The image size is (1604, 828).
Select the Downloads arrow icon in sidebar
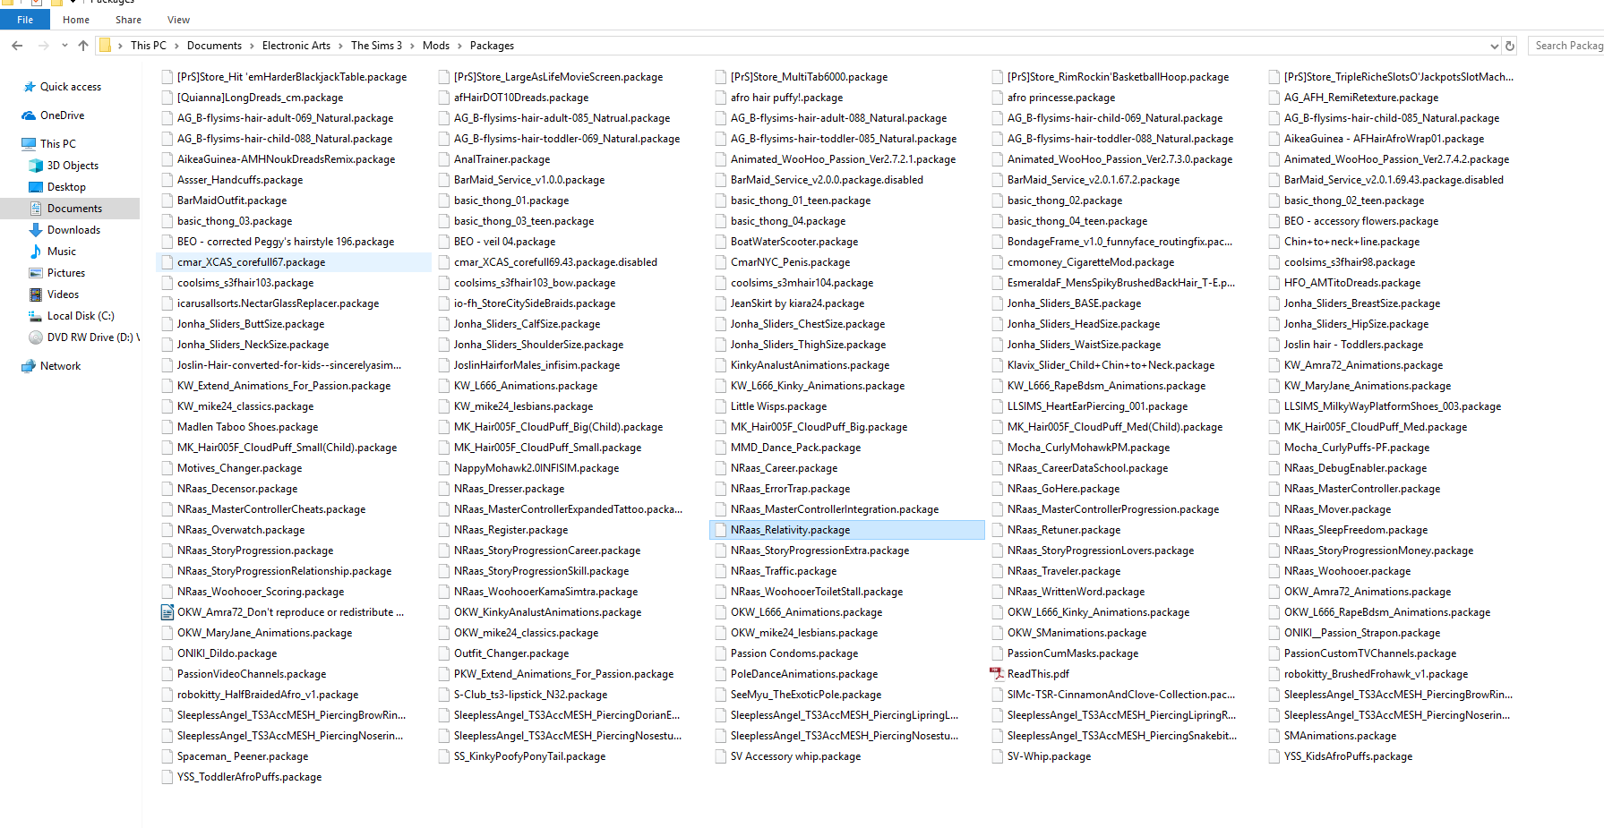coord(36,230)
